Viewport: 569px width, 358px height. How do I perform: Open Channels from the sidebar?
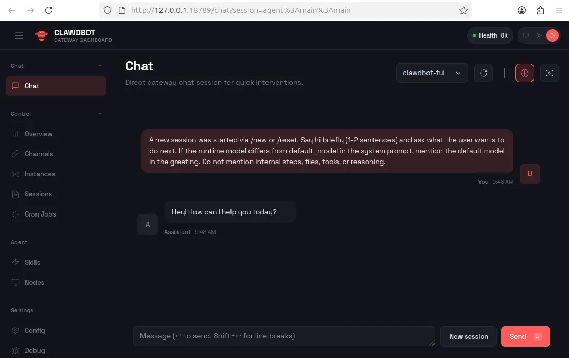tap(39, 154)
